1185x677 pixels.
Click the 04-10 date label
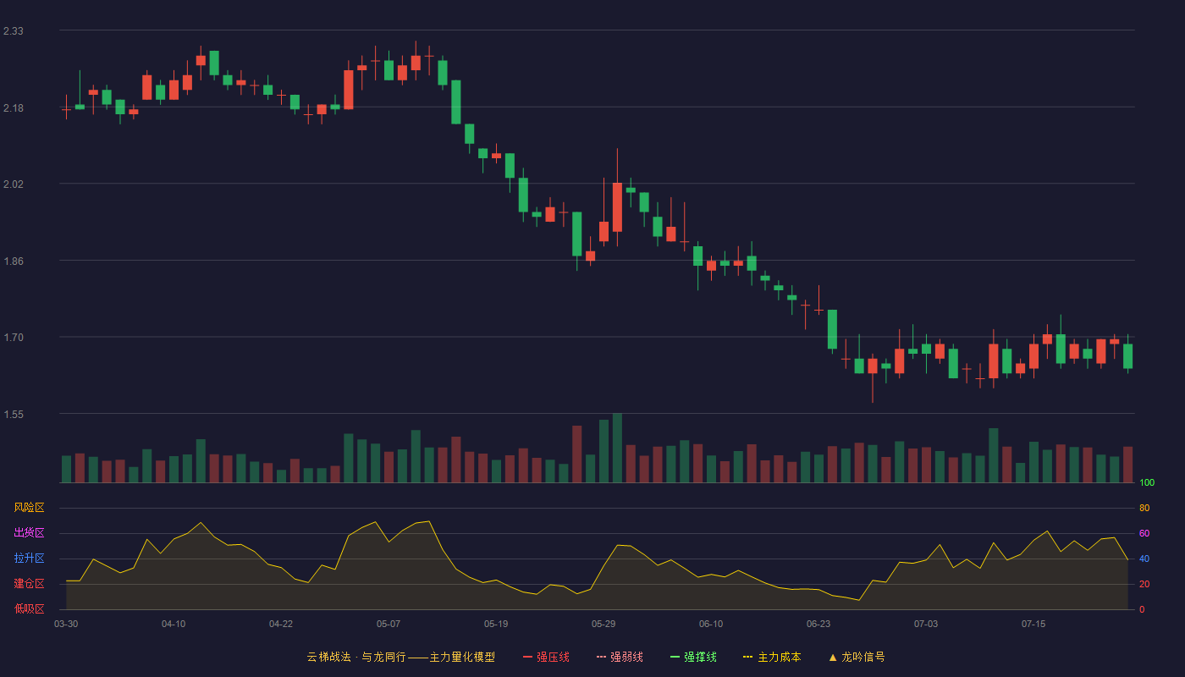tap(174, 624)
